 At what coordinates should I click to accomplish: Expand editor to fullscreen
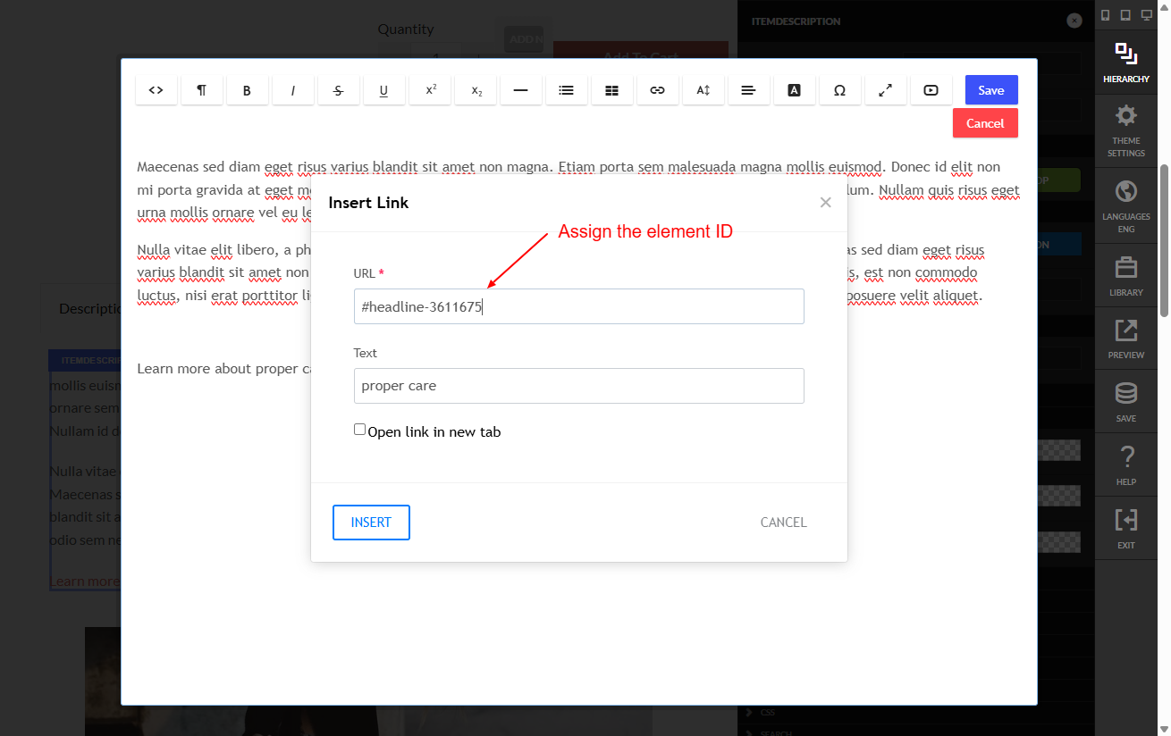click(886, 90)
